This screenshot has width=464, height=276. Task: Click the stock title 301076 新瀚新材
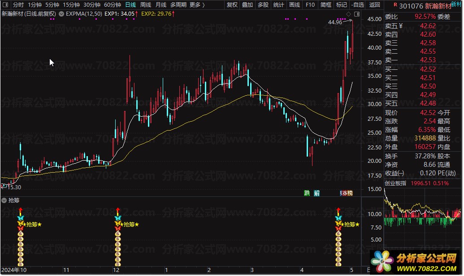pos(425,6)
